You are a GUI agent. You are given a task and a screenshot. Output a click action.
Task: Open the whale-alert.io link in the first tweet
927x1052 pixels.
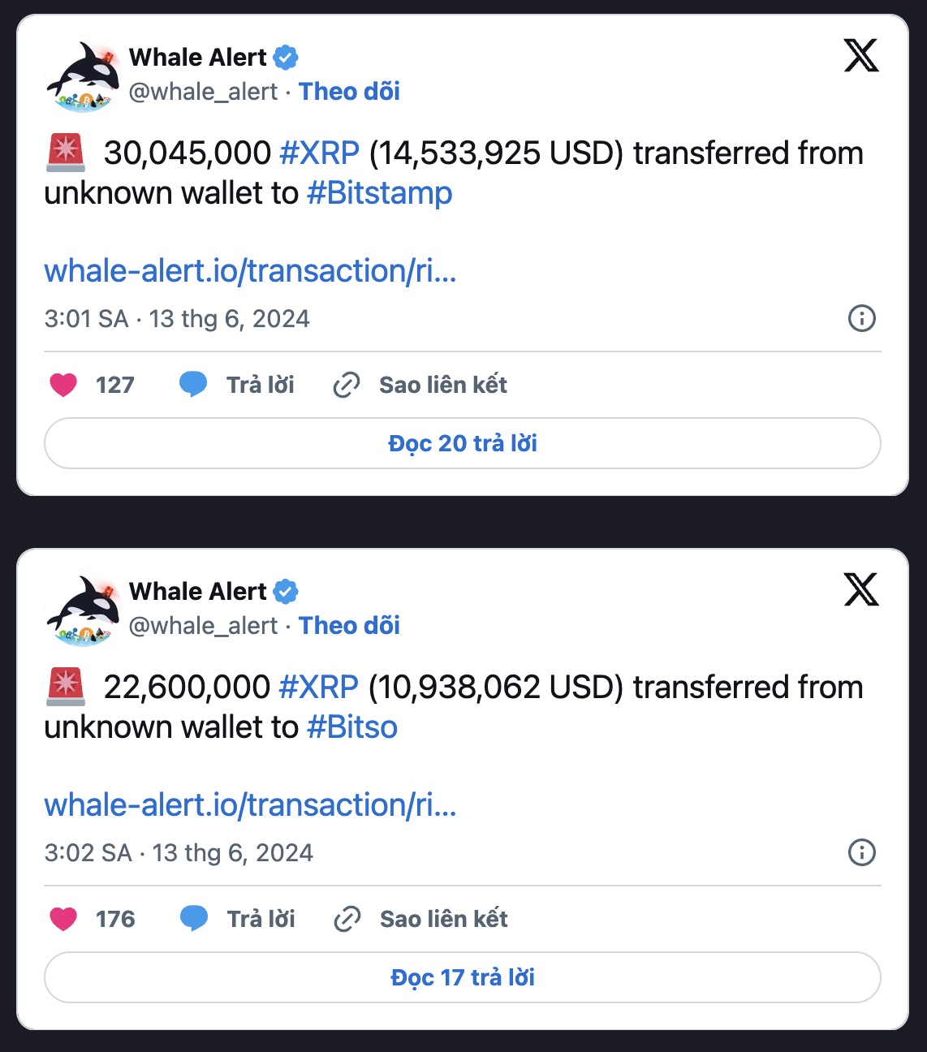click(x=250, y=271)
